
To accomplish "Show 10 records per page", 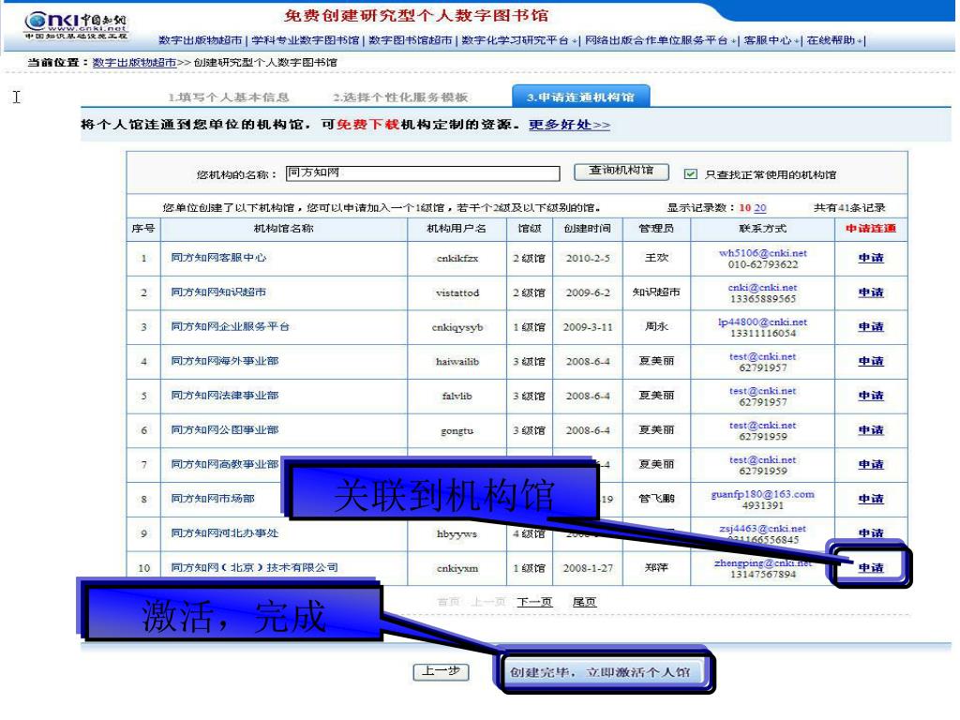I will click(745, 208).
